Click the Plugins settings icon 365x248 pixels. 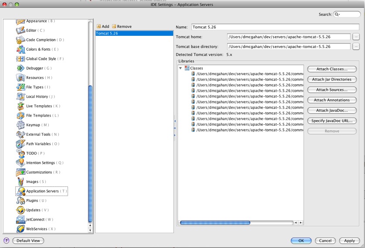coord(20,200)
